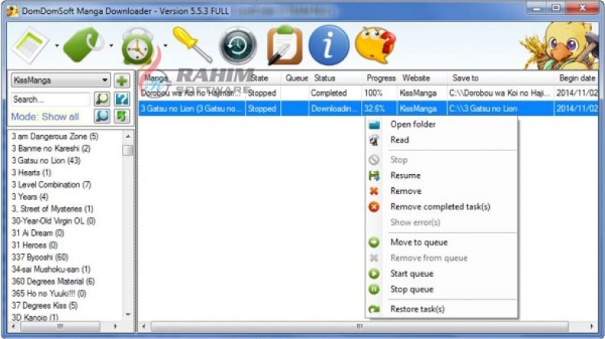Click the green Stop queue pause icon

tap(374, 289)
